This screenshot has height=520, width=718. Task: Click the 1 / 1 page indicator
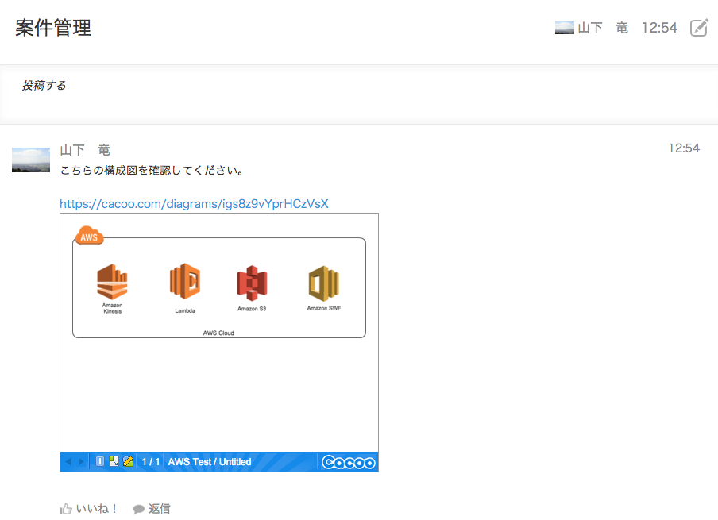coord(151,462)
